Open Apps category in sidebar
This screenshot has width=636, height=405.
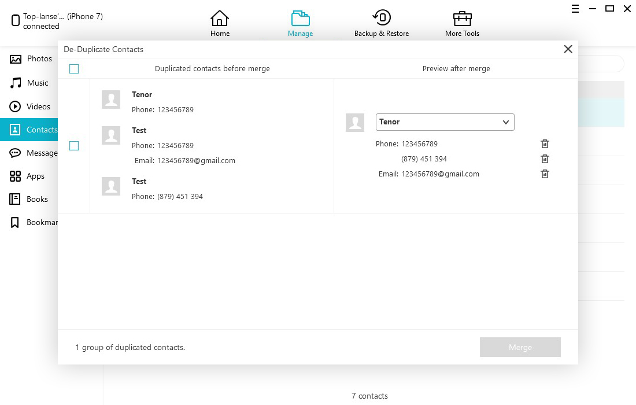click(29, 176)
